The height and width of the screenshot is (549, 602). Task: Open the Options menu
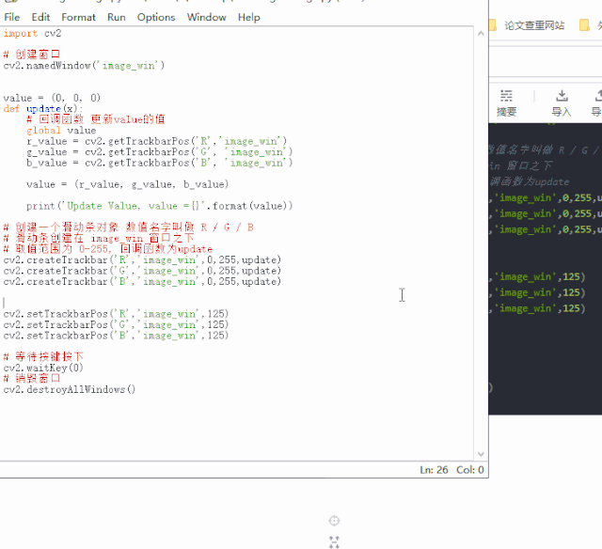156,17
